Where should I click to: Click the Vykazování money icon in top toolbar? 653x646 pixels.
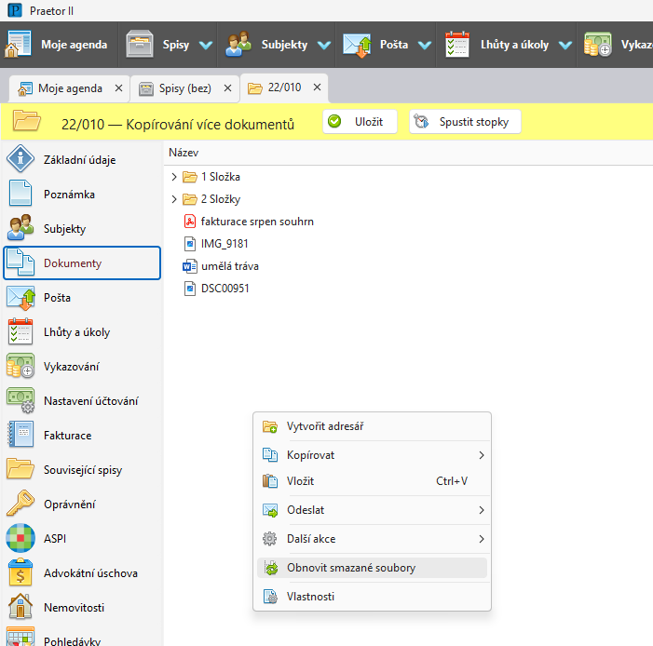pyautogui.click(x=598, y=44)
